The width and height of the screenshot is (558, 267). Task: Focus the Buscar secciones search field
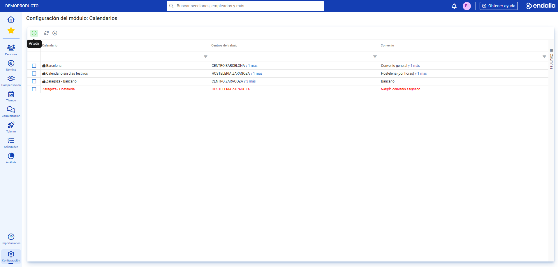point(245,6)
